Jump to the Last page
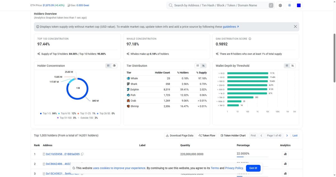This screenshot has width=336, height=177. (295, 135)
